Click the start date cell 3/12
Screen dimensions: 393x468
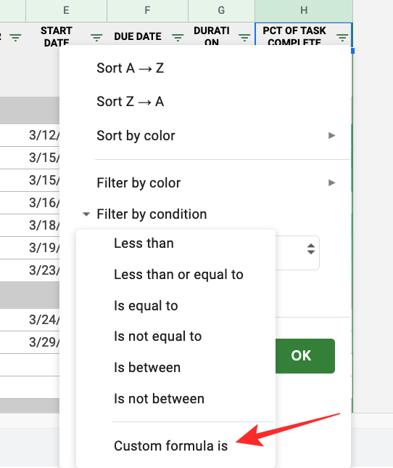tap(44, 135)
